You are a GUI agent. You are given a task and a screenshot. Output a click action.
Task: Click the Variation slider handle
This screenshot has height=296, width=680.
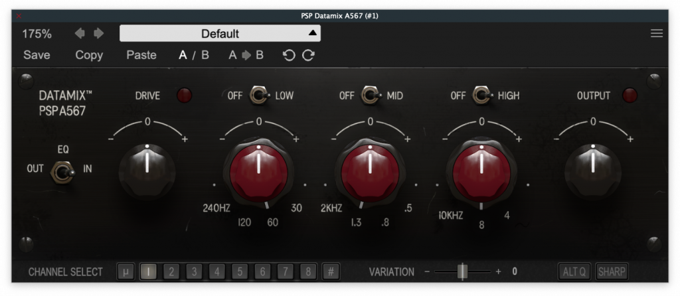[x=462, y=271]
